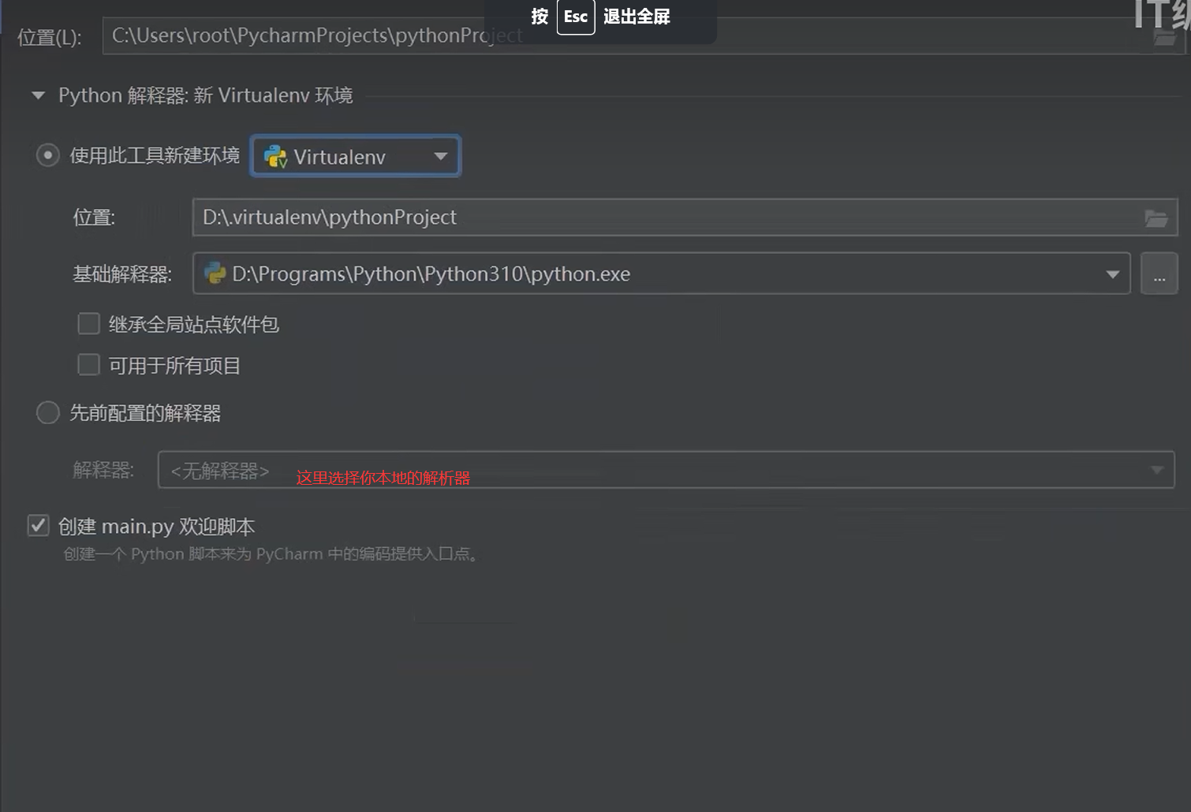
Task: Click the ellipsis button beside base interpreter
Action: 1159,274
